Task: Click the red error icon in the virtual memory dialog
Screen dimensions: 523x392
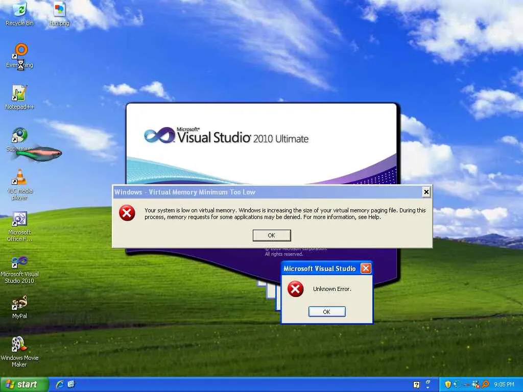Action: [x=127, y=213]
